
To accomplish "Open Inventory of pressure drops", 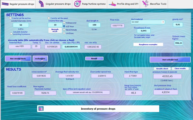I will pos(98,109).
